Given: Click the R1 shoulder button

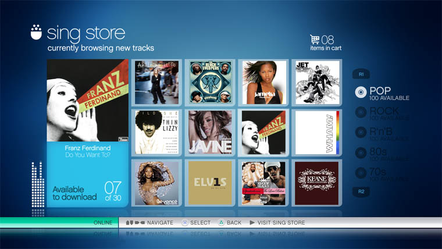Looking at the screenshot, I should click(361, 74).
